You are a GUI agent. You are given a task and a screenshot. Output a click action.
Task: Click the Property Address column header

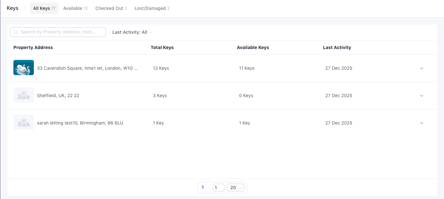(x=33, y=47)
